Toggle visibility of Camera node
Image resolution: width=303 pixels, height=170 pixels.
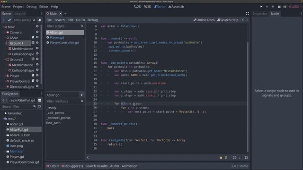(x=37, y=32)
